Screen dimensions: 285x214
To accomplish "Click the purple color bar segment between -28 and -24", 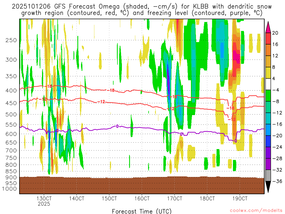I will pos(268,153).
